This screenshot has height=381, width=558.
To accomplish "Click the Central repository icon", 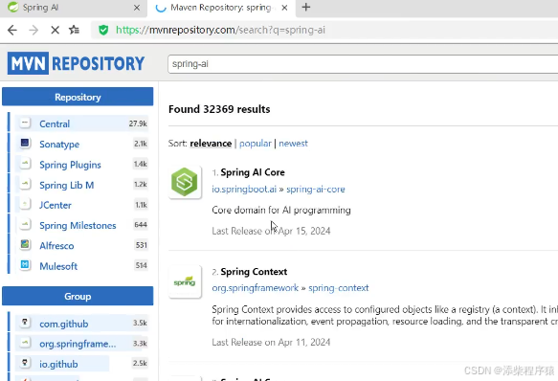I will pyautogui.click(x=25, y=123).
